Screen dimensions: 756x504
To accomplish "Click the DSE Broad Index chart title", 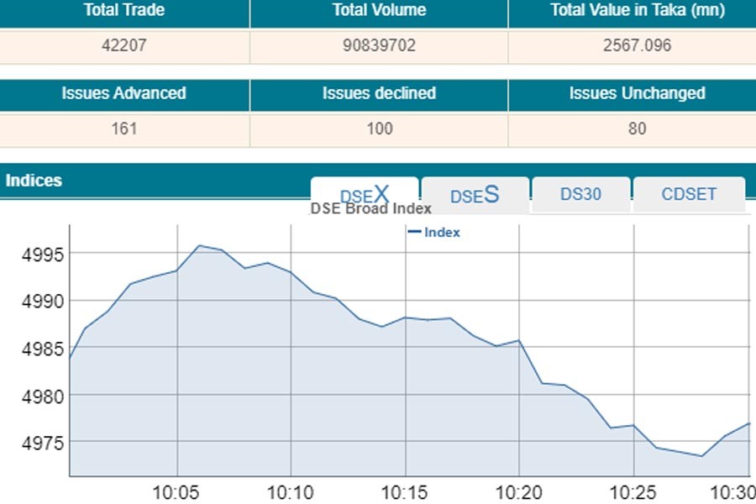I will click(x=371, y=208).
